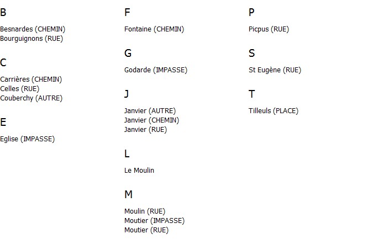Open the Le Moulin entry
This screenshot has height=239, width=373.
click(x=139, y=171)
